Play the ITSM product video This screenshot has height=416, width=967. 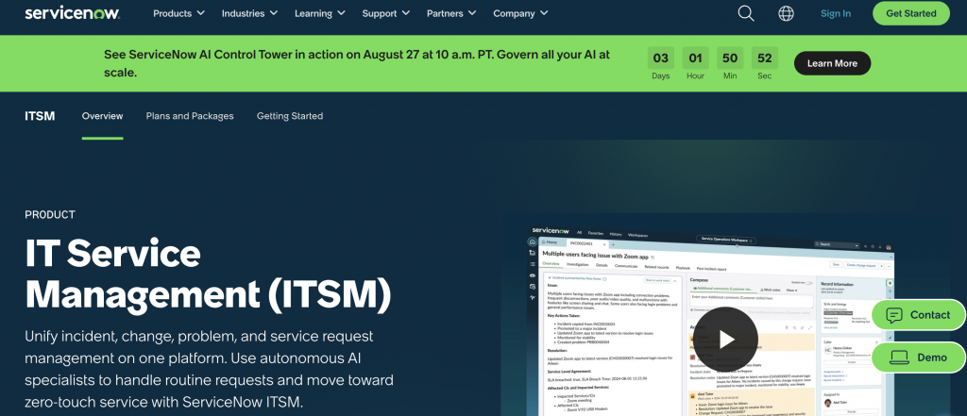point(725,339)
